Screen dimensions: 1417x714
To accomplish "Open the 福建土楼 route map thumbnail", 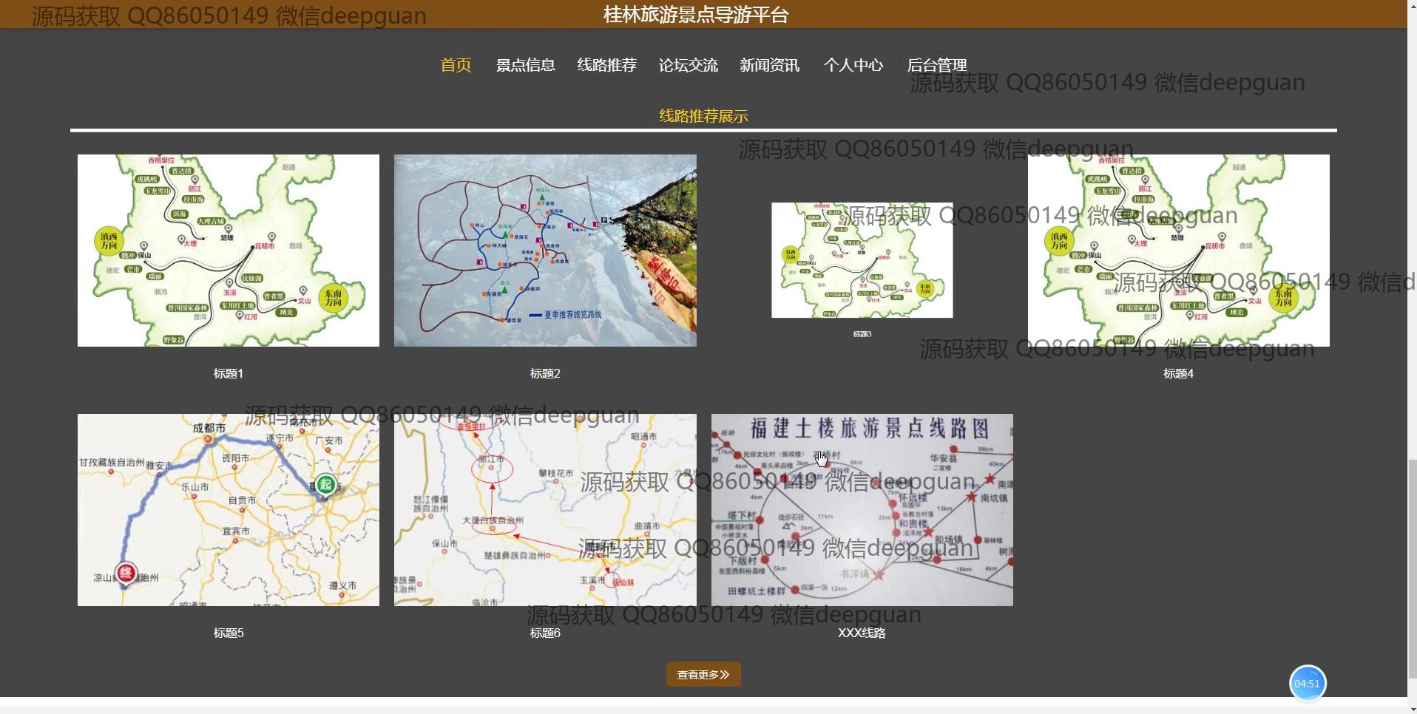I will (x=862, y=509).
